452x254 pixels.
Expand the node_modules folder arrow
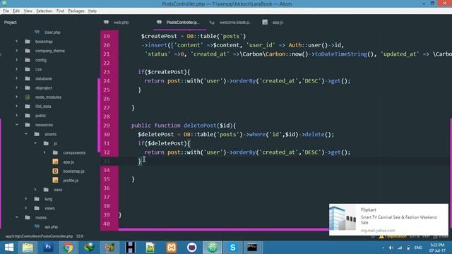(x=16, y=97)
